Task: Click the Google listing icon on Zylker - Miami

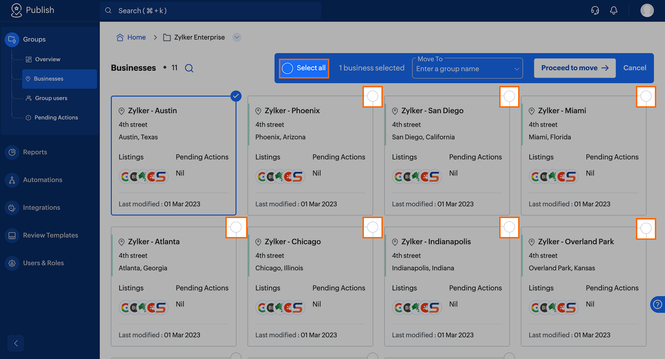Action: tap(535, 176)
